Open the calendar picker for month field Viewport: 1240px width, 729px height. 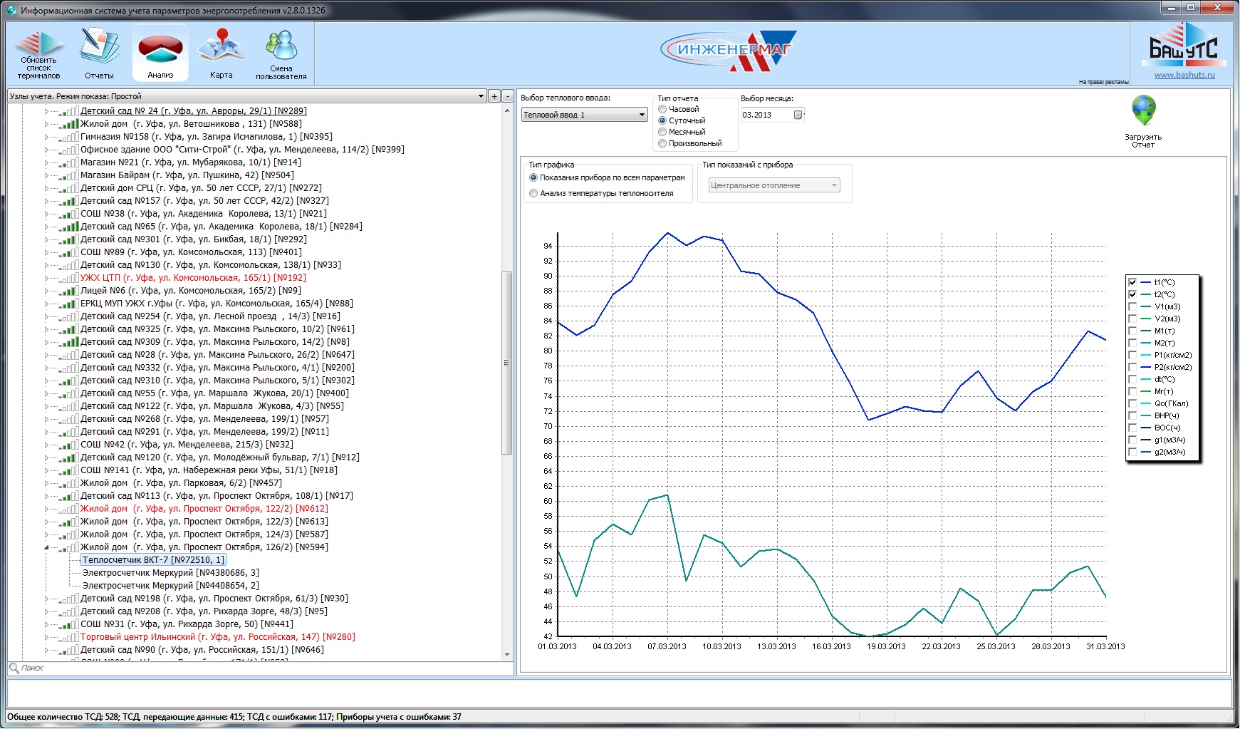click(x=798, y=115)
